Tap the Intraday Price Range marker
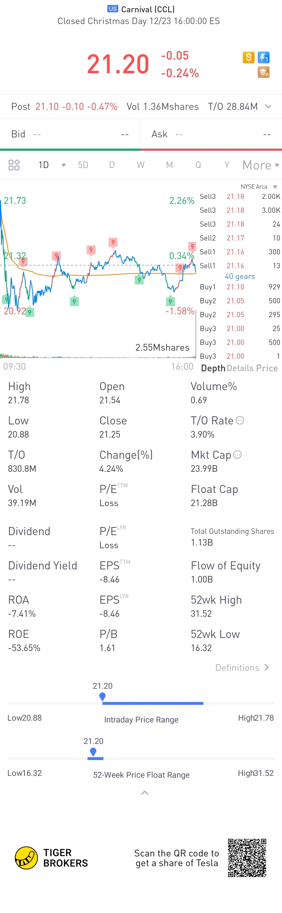Viewport: 282px width, 913px height. point(102,696)
